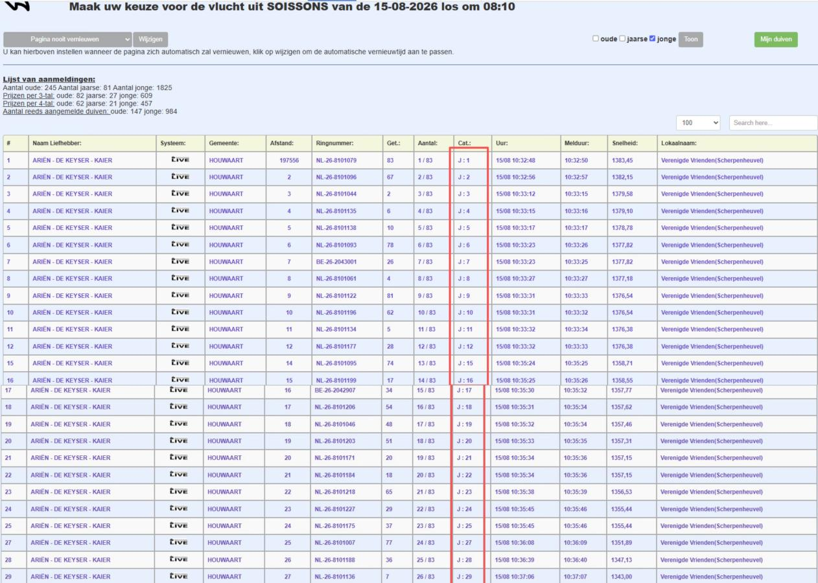
Task: Click the LIVE logo in row 5
Action: click(x=179, y=227)
